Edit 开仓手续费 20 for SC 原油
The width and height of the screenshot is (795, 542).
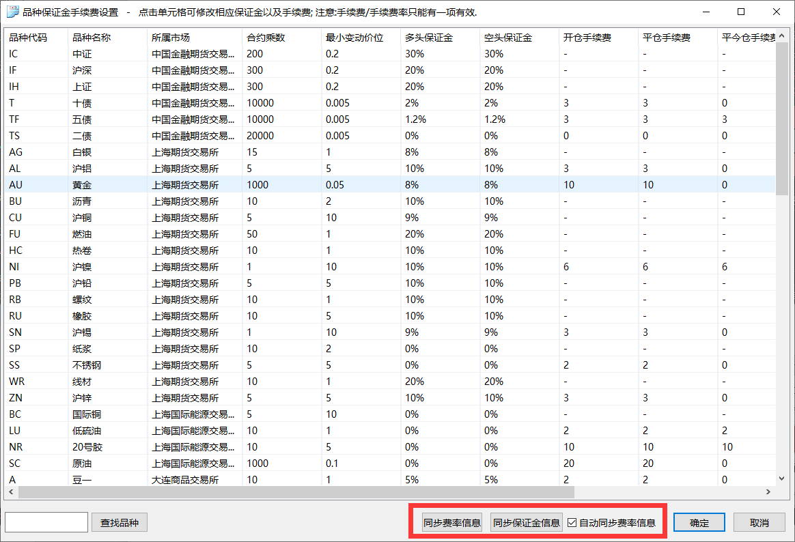598,463
